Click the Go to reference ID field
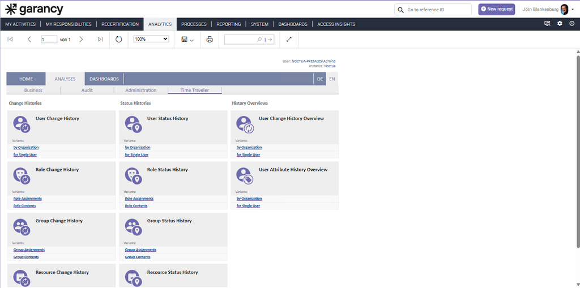The width and height of the screenshot is (580, 288). pyautogui.click(x=433, y=10)
